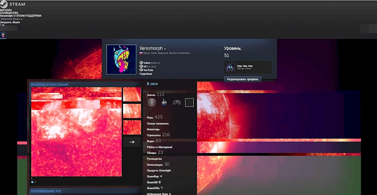Select the character figure badge icon
The height and width of the screenshot is (195, 377).
click(x=164, y=102)
